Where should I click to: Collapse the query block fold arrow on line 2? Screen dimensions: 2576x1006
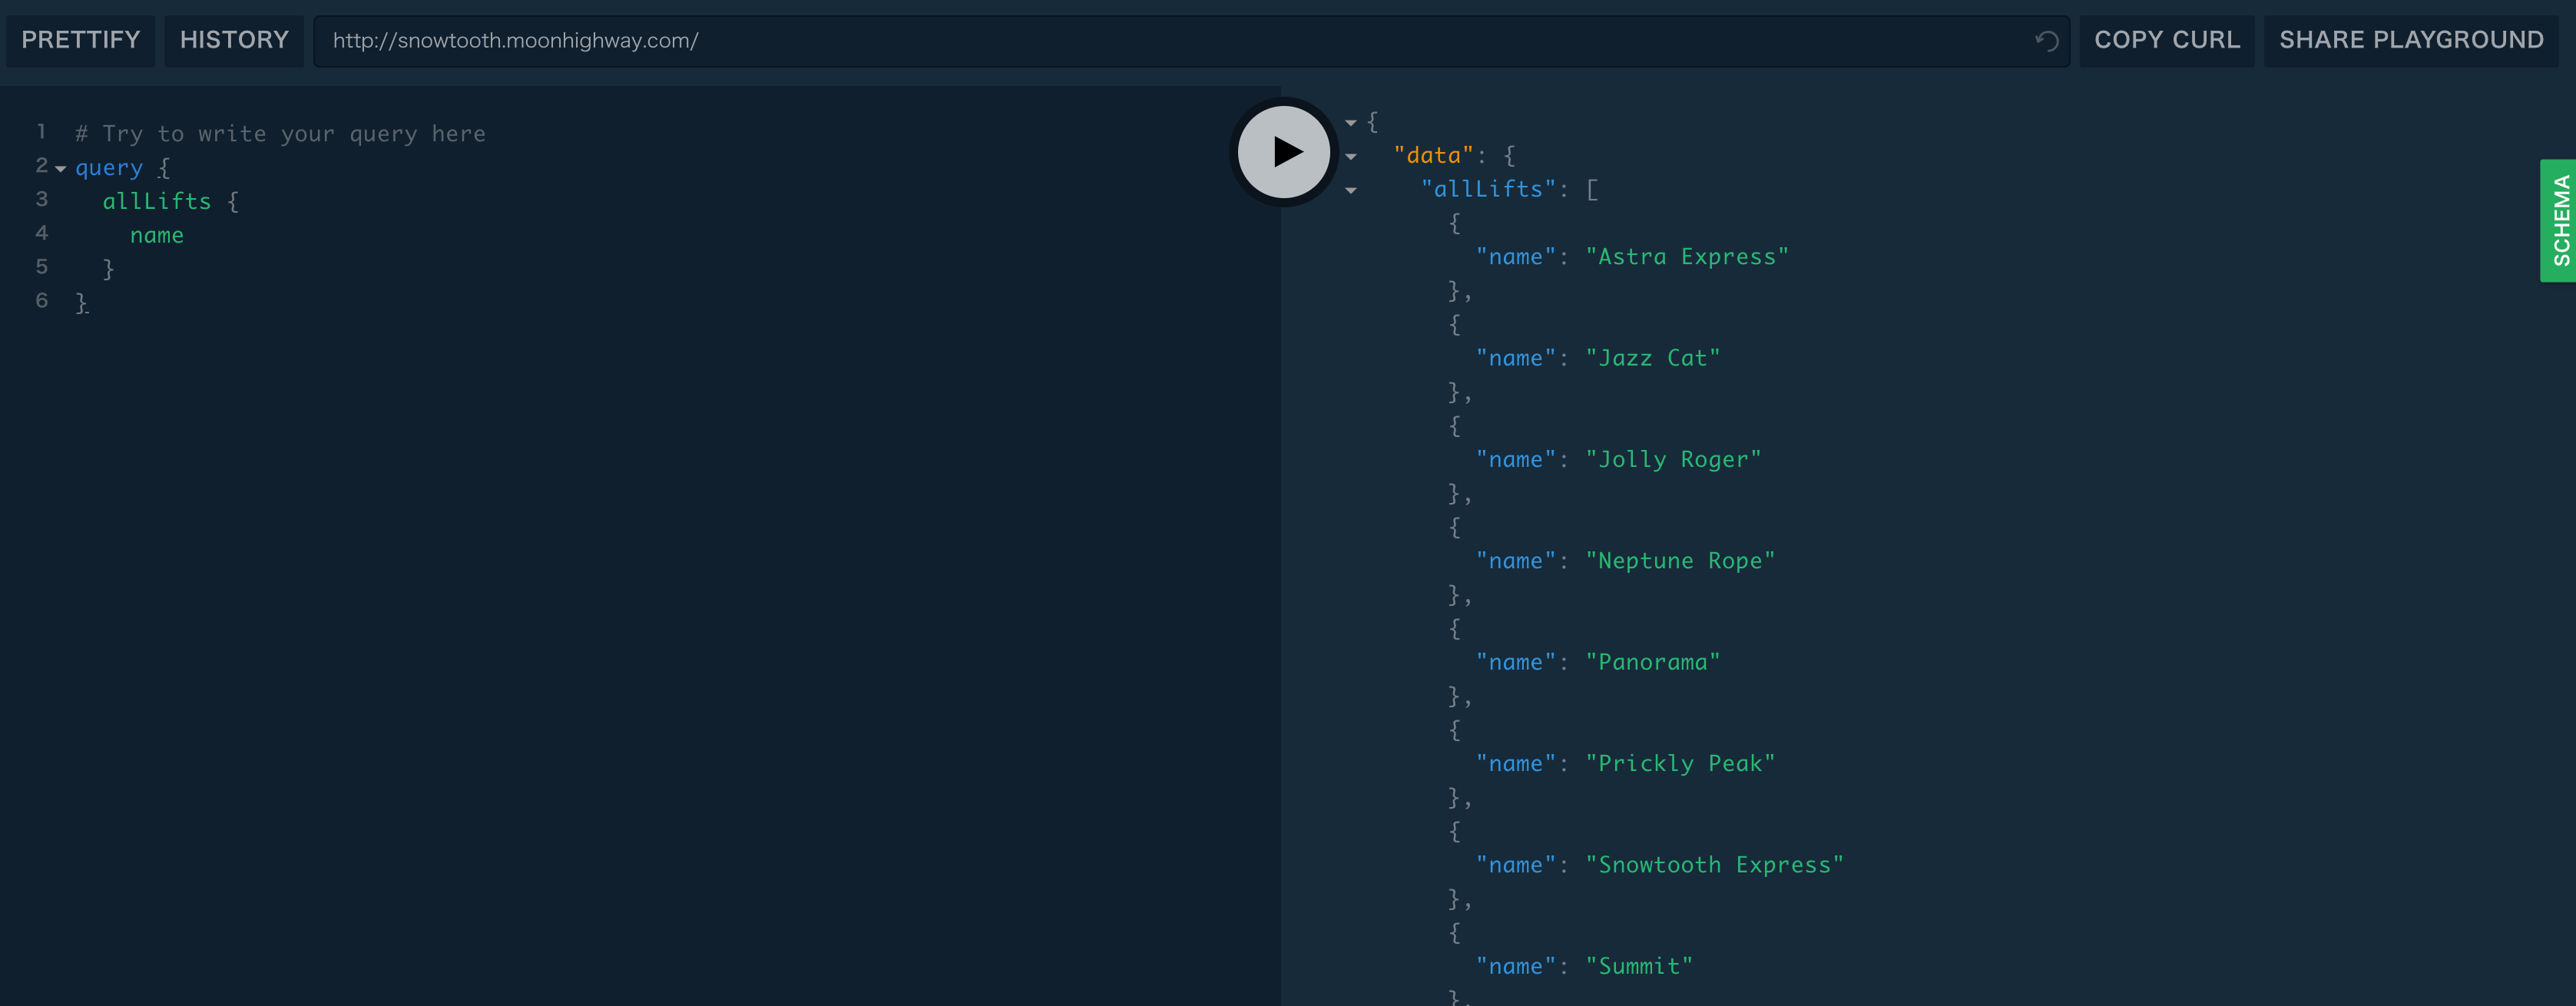[x=61, y=169]
